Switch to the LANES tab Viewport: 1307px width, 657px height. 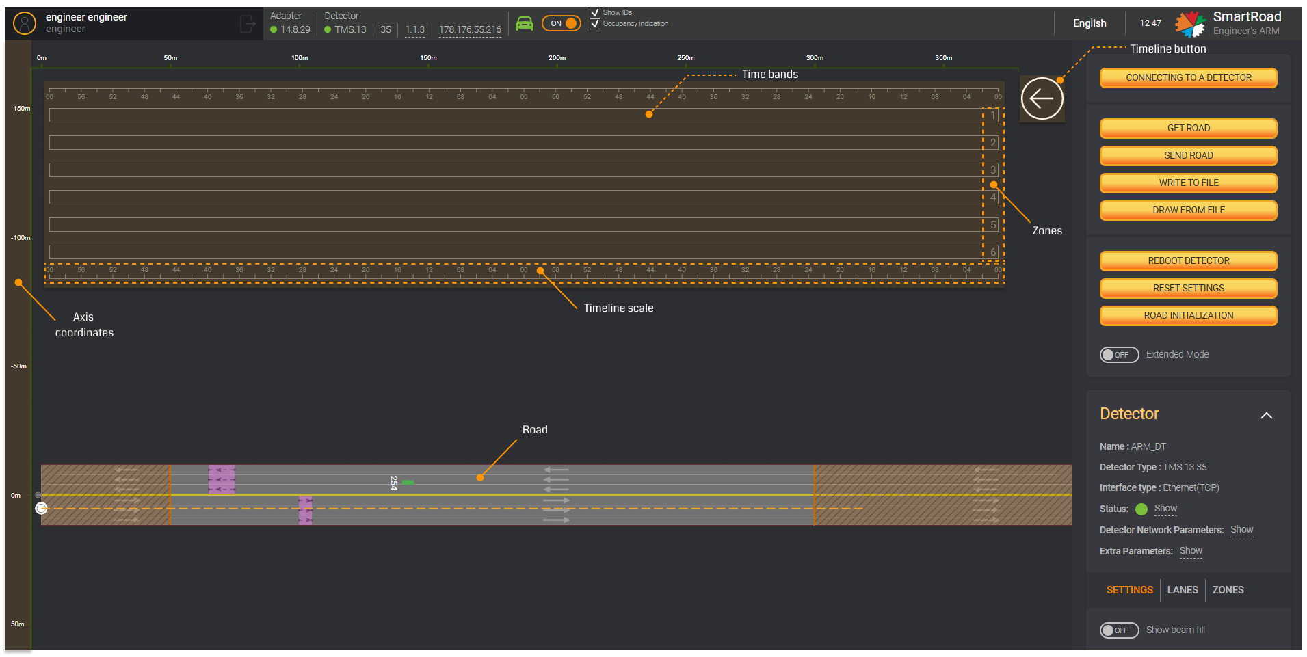coord(1183,590)
